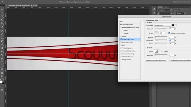Select the Gradient tool
This screenshot has height=107, width=191.
2,48
